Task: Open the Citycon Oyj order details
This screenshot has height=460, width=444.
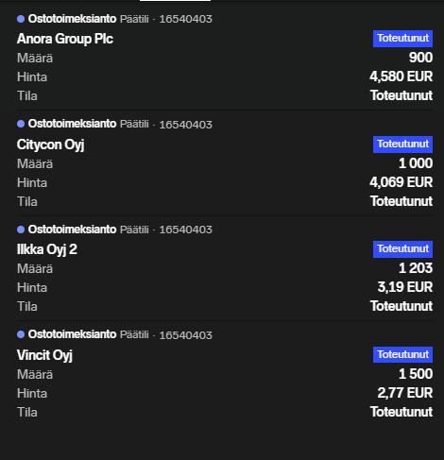Action: tap(50, 145)
